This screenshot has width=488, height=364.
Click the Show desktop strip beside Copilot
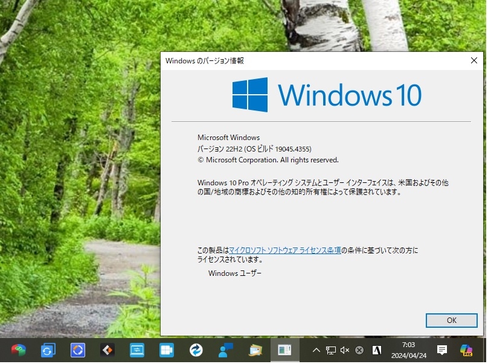[486, 351]
